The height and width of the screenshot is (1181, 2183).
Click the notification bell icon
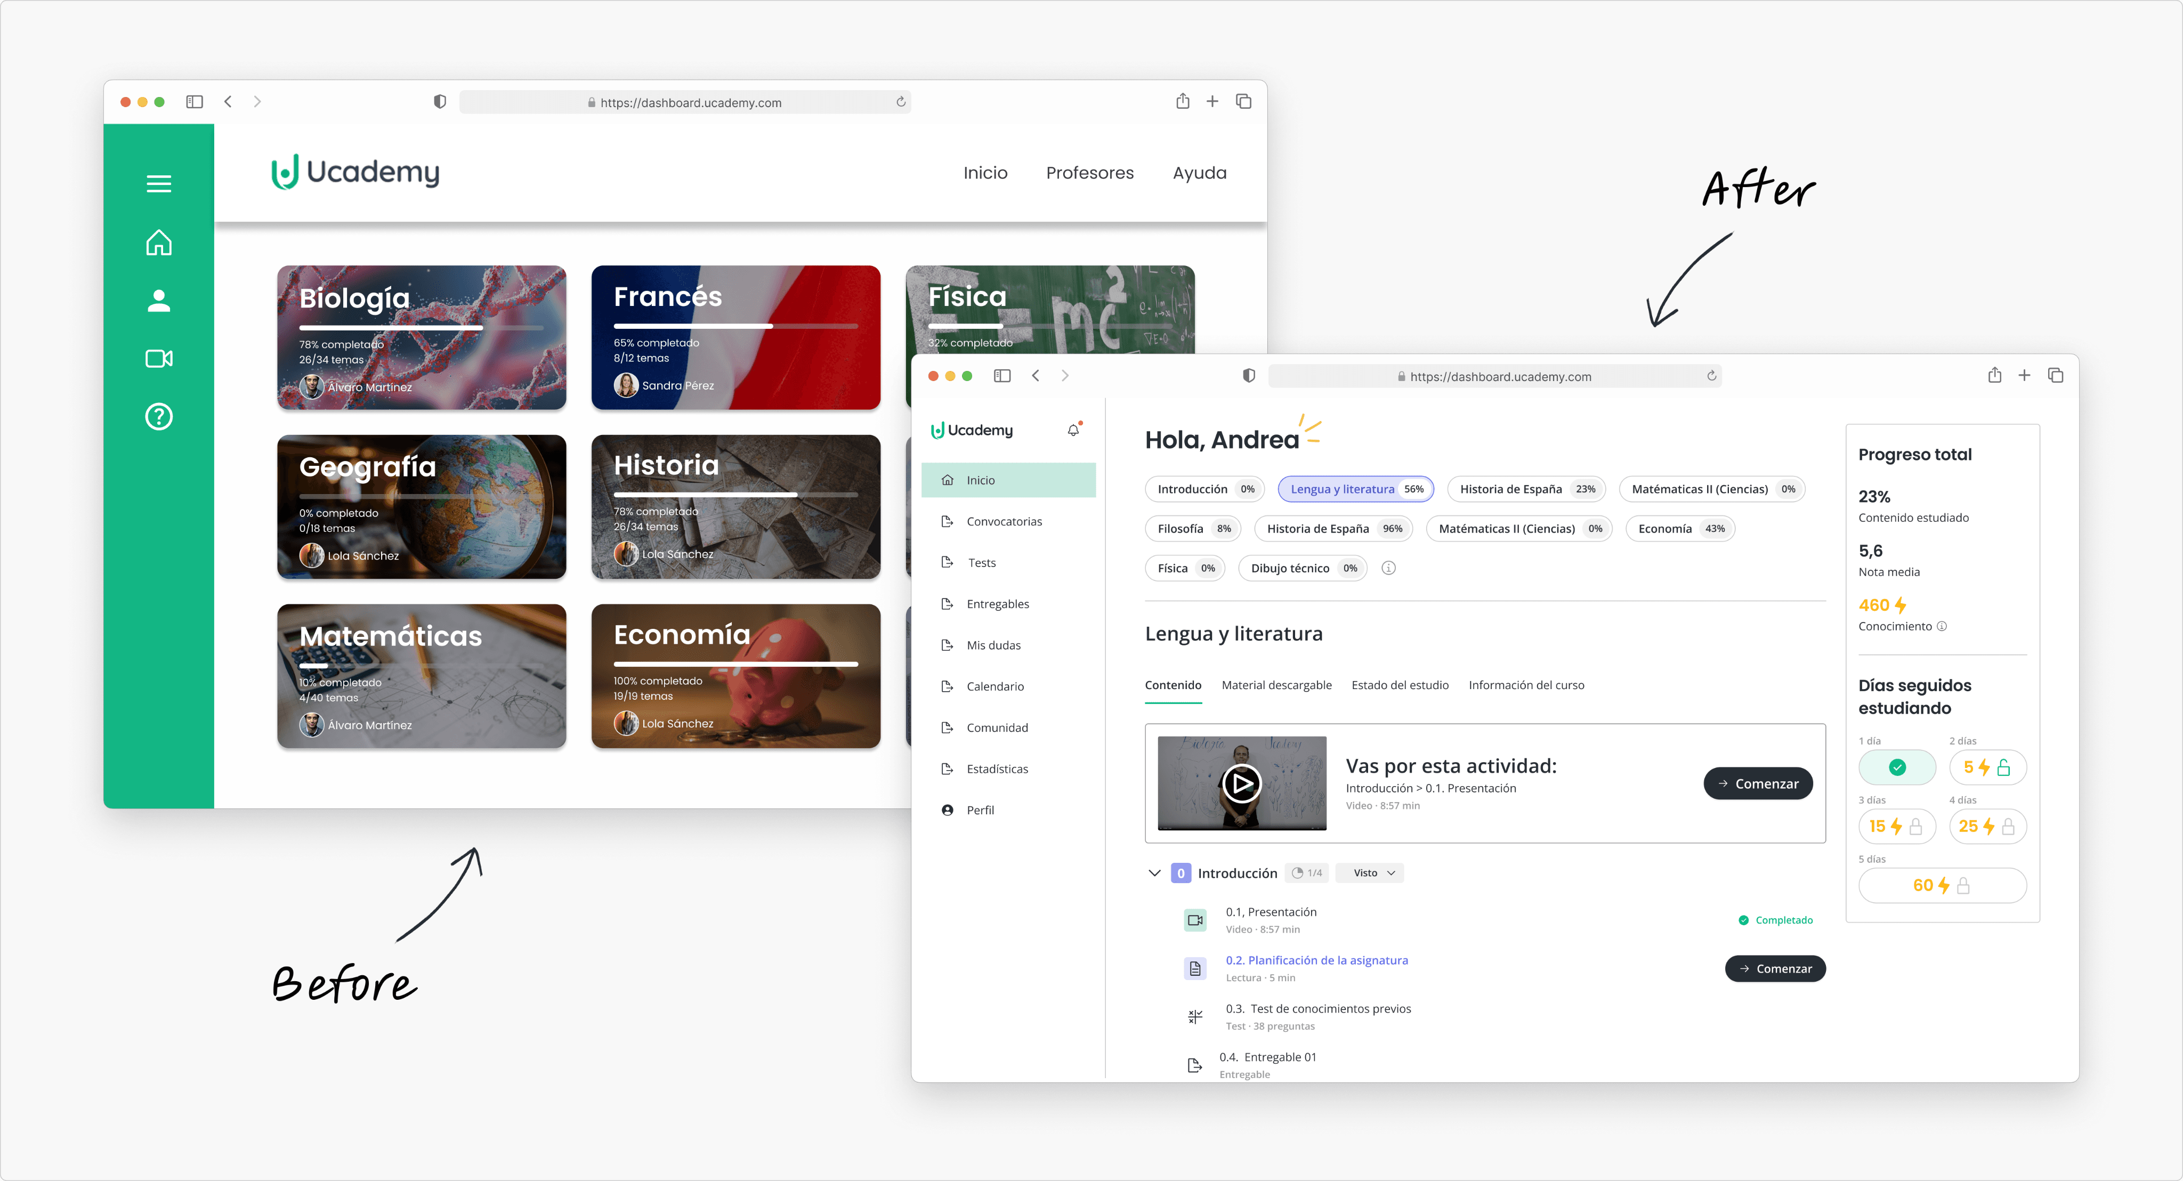[x=1073, y=431]
